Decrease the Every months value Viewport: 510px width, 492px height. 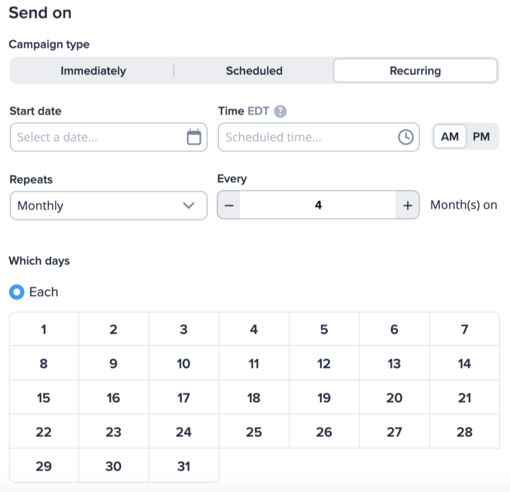click(229, 205)
